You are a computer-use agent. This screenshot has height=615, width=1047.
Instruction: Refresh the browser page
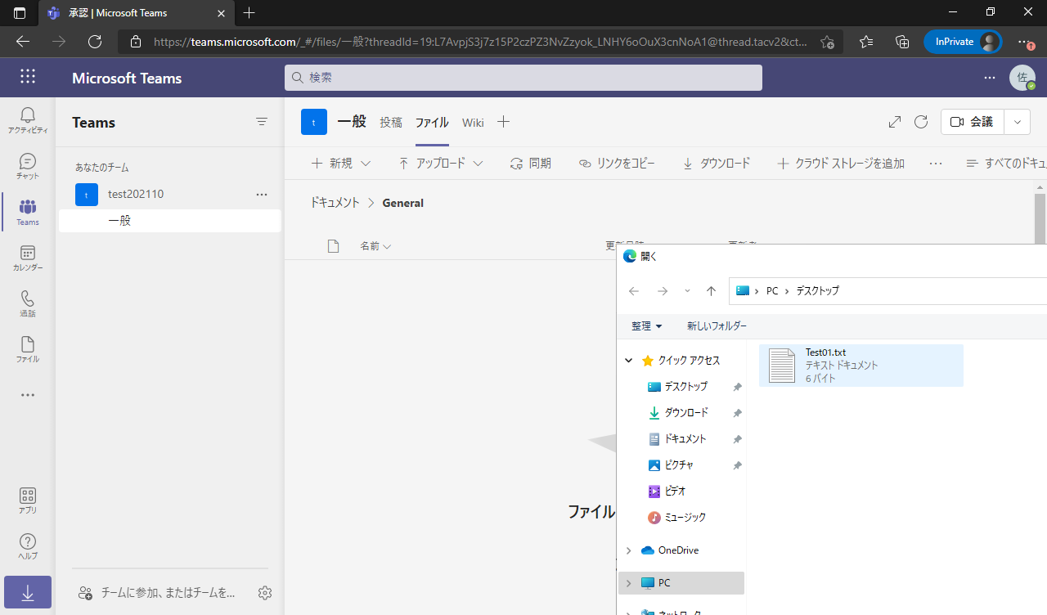[x=95, y=42]
